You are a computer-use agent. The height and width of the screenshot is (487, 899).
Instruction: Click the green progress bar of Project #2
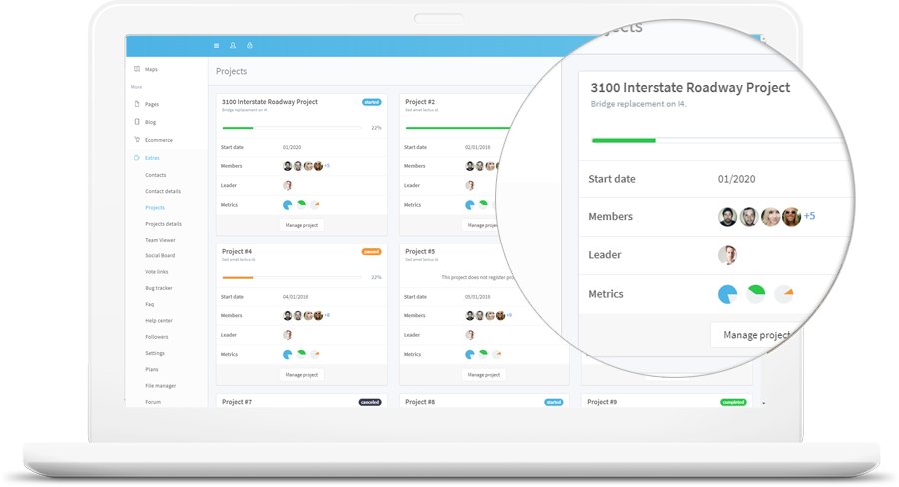click(457, 128)
